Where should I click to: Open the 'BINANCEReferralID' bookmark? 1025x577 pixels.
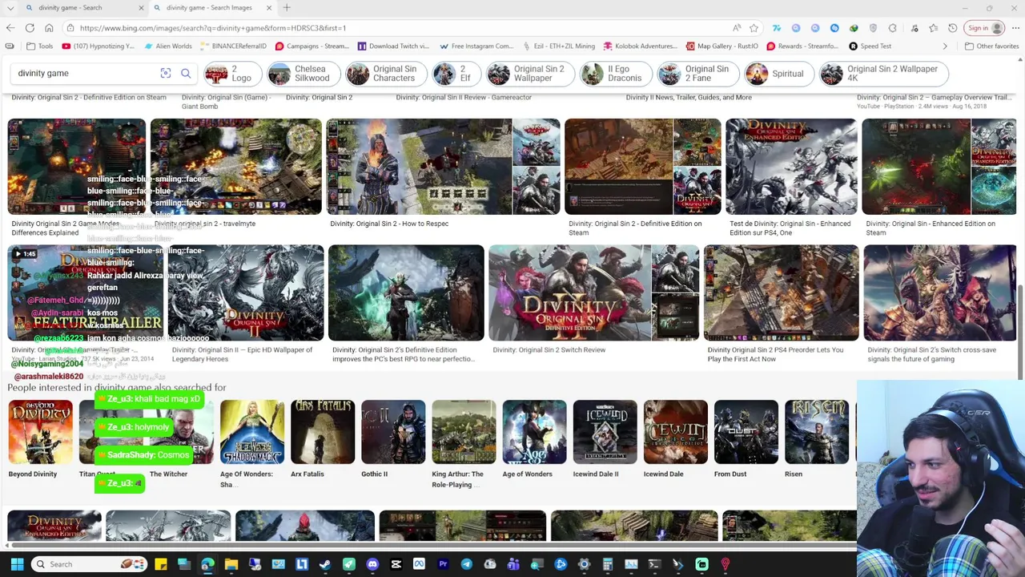tap(233, 46)
